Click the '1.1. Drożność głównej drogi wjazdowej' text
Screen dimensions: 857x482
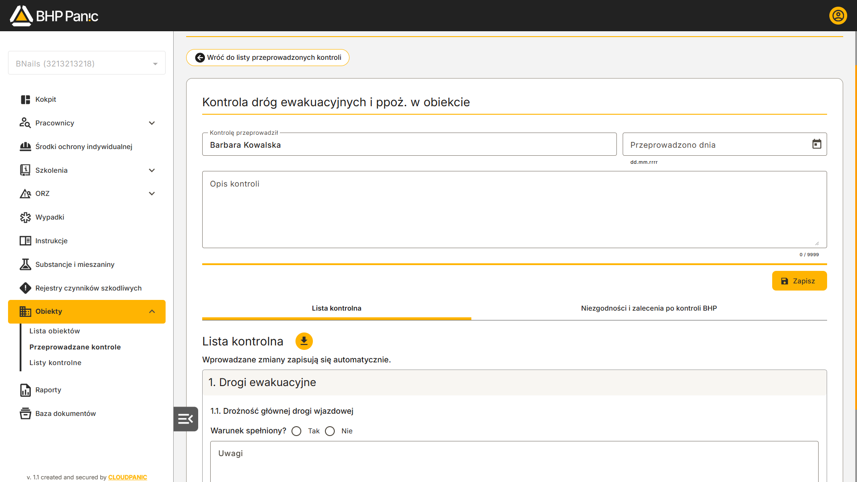(282, 411)
